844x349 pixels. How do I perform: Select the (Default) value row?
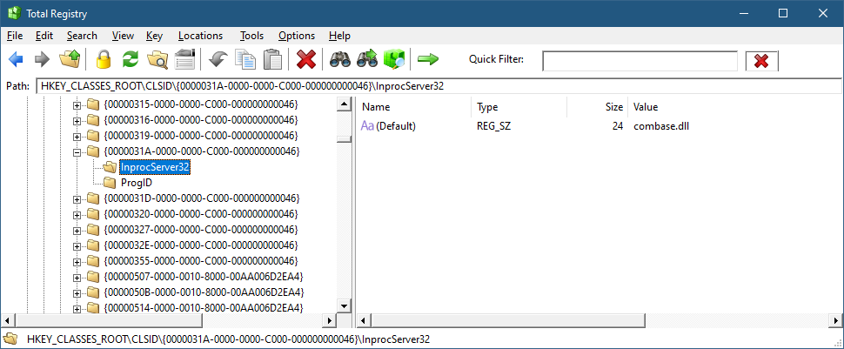(x=396, y=126)
